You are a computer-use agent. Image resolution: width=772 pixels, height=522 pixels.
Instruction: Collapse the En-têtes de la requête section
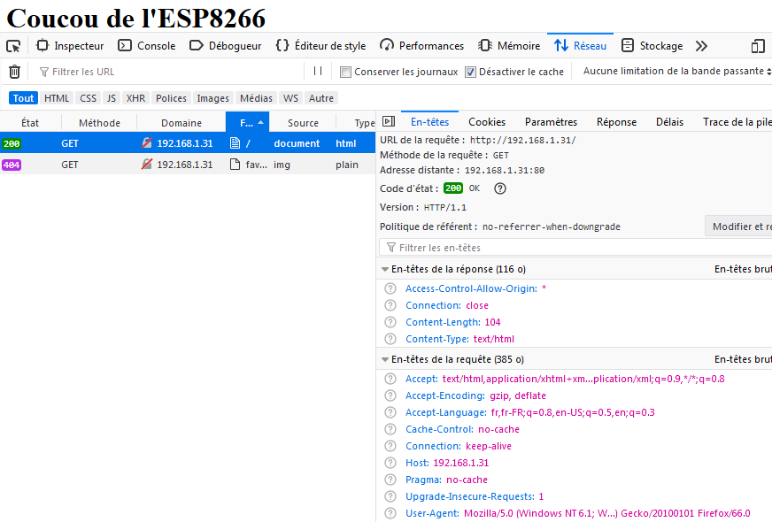click(384, 359)
